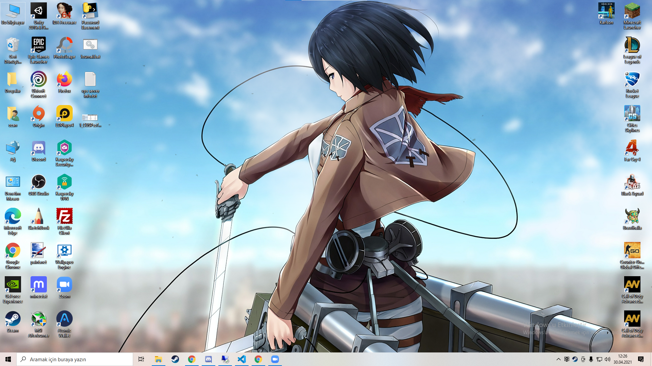Open Visual Studio Code from taskbar
652x366 pixels.
tap(242, 359)
